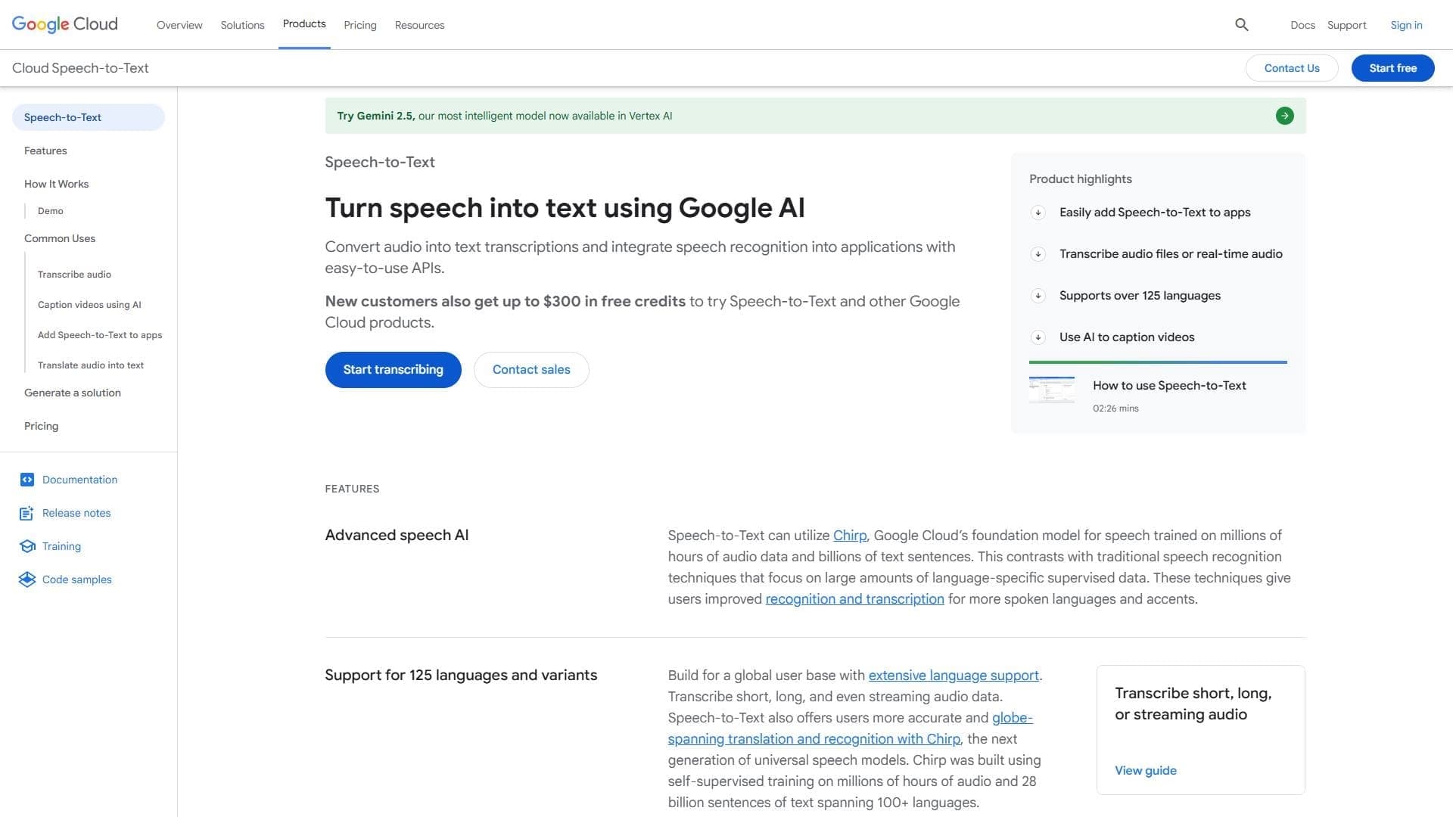Open Generate a solution in sidebar

coord(73,393)
